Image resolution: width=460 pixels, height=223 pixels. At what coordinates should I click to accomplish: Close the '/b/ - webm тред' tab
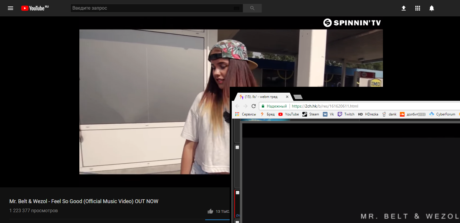287,97
